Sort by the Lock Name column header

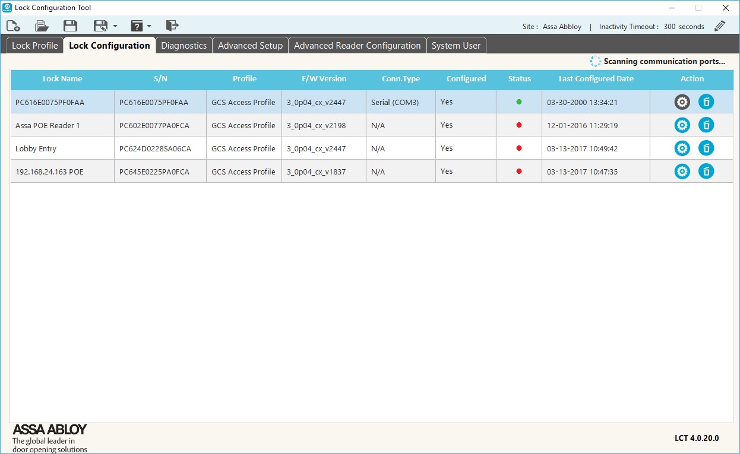(x=62, y=78)
